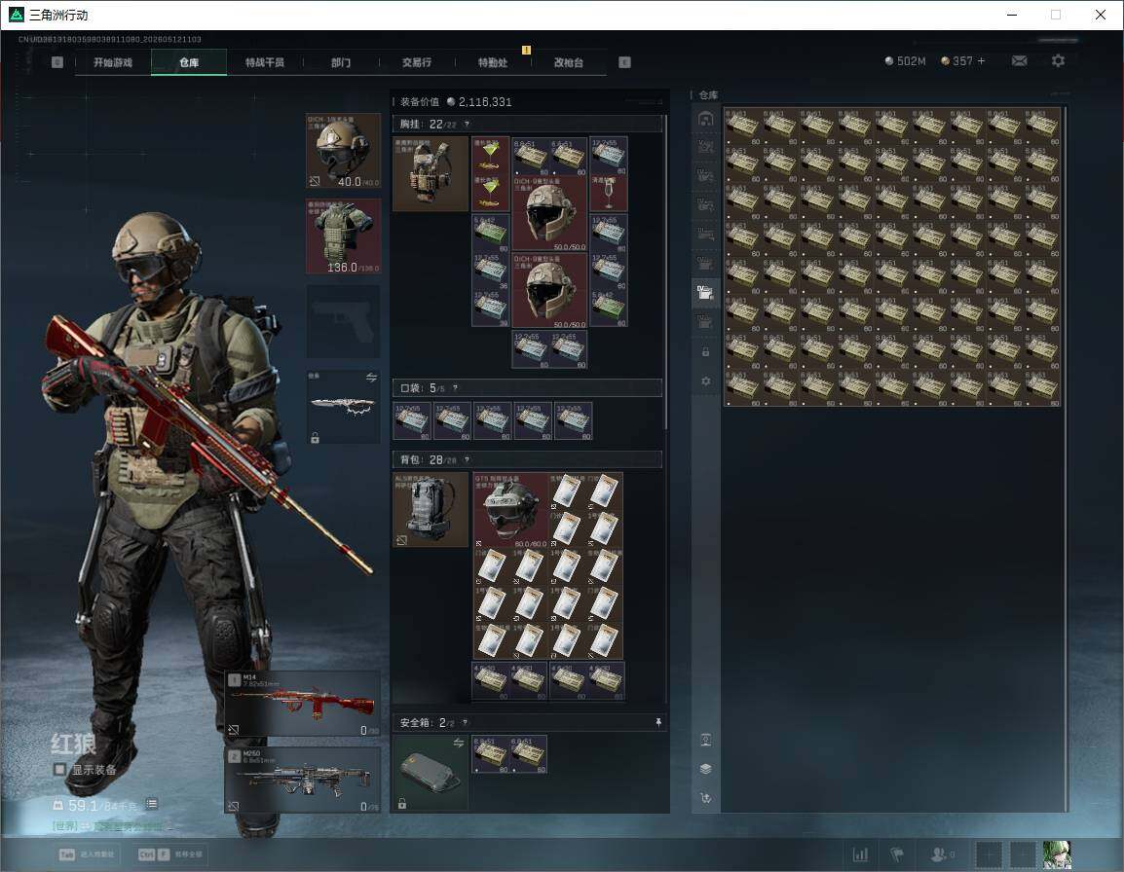
Task: Open the 改枪台 tab
Action: tap(569, 62)
